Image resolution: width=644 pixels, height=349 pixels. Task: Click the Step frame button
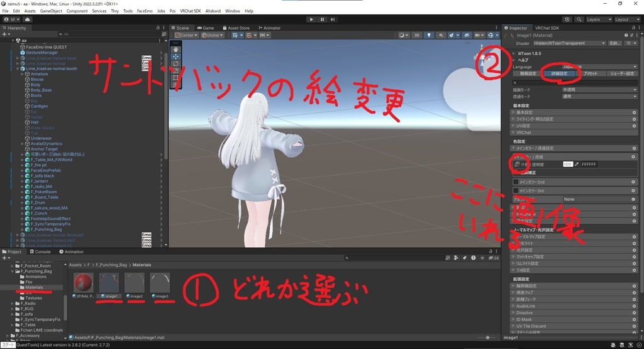click(333, 19)
